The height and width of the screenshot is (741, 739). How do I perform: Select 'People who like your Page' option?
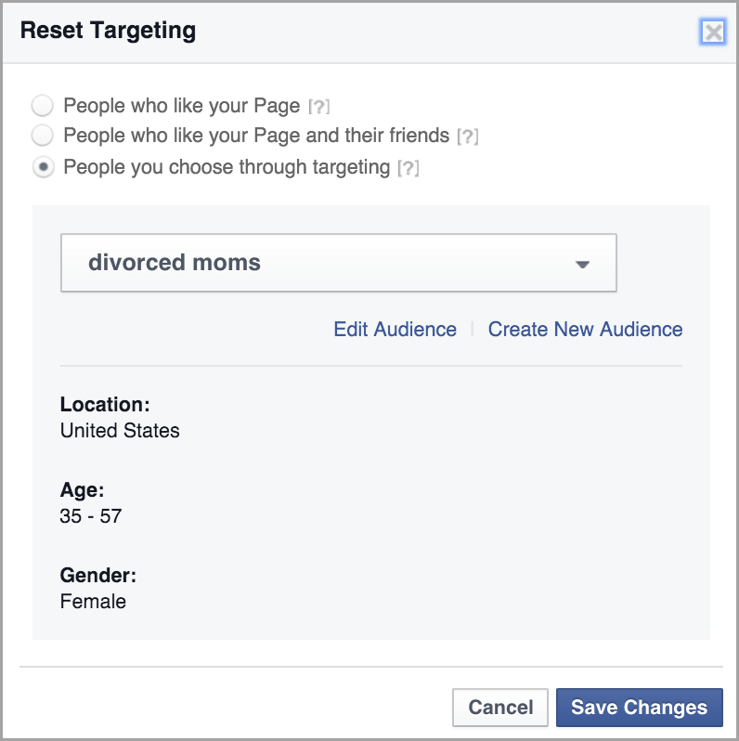(x=43, y=105)
